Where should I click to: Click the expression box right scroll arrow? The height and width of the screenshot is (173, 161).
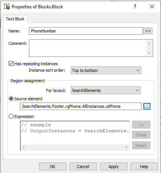(126, 147)
